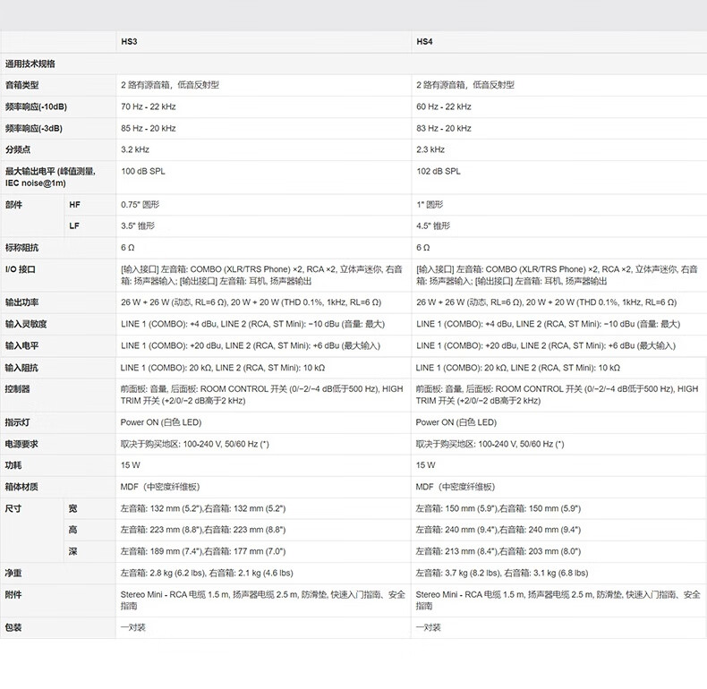This screenshot has width=707, height=689.
Task: Select the 深 depth sub-label
Action: 72,551
